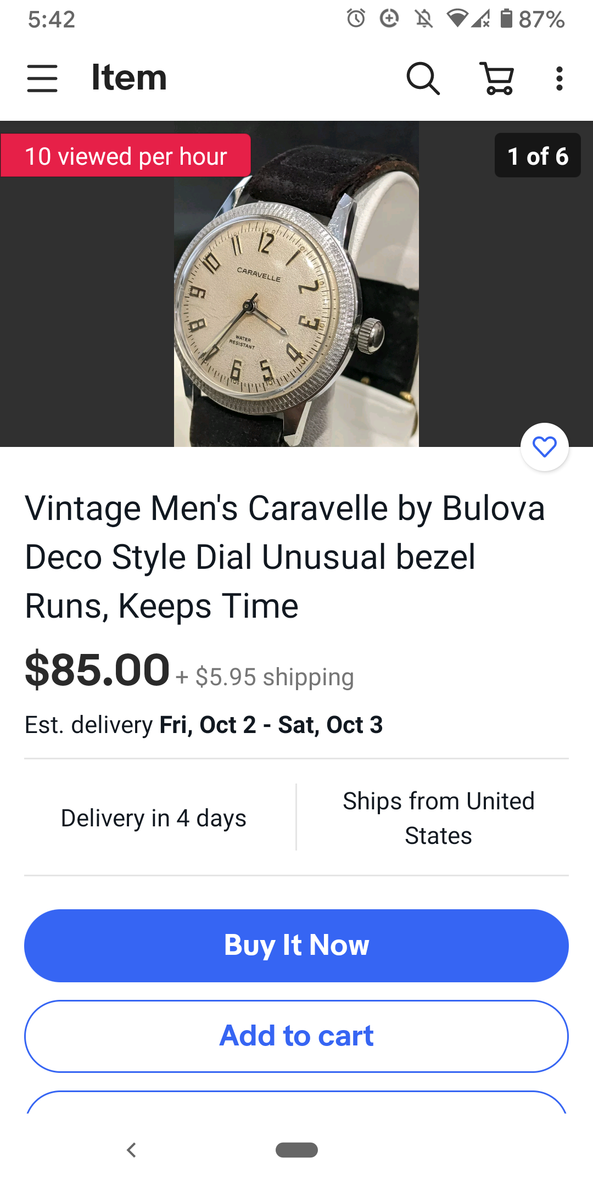
Task: Toggle the heart watchlist button
Action: [545, 447]
